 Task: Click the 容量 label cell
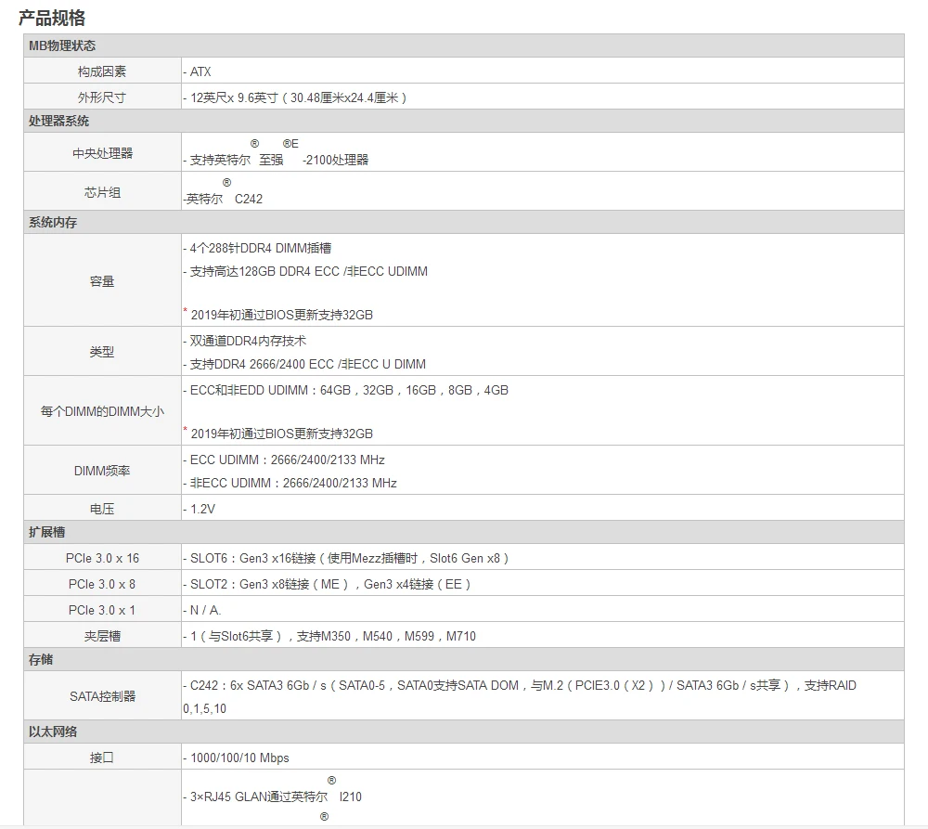[102, 280]
